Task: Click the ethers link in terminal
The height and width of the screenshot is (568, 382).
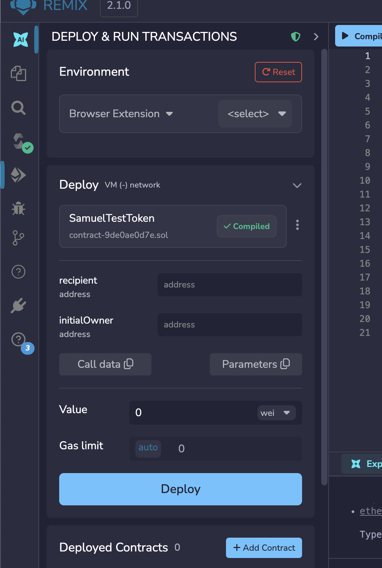Action: point(370,511)
